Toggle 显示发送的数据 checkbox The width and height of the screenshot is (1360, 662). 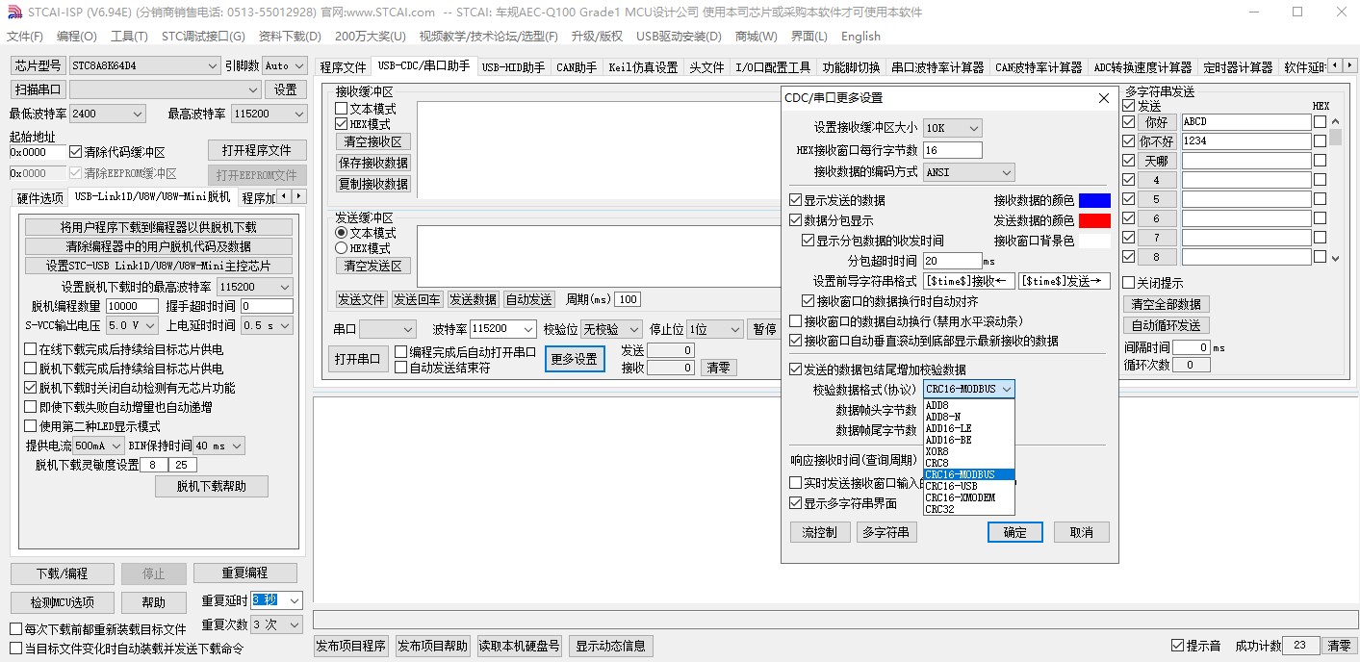[795, 200]
